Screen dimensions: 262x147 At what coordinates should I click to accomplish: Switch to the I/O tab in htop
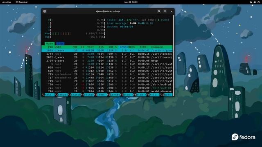coord(60,44)
